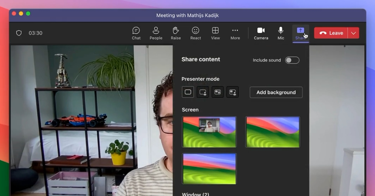Image resolution: width=375 pixels, height=196 pixels.
Task: Mute the Mic
Action: 281,33
